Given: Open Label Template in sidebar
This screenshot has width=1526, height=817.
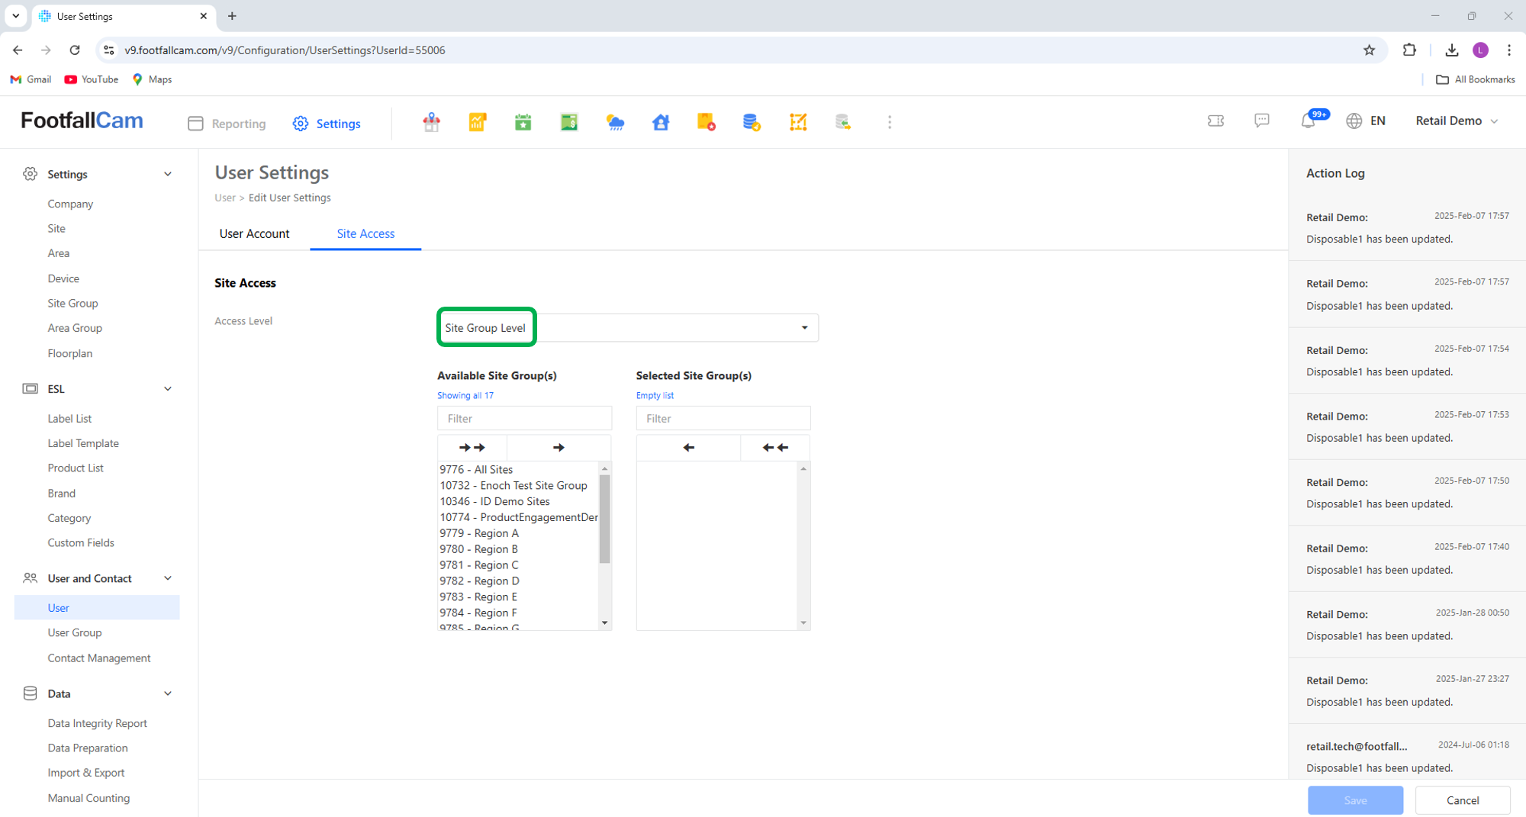Looking at the screenshot, I should coord(83,443).
